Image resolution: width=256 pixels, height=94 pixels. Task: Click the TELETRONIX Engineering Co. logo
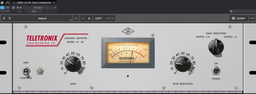tap(42, 40)
